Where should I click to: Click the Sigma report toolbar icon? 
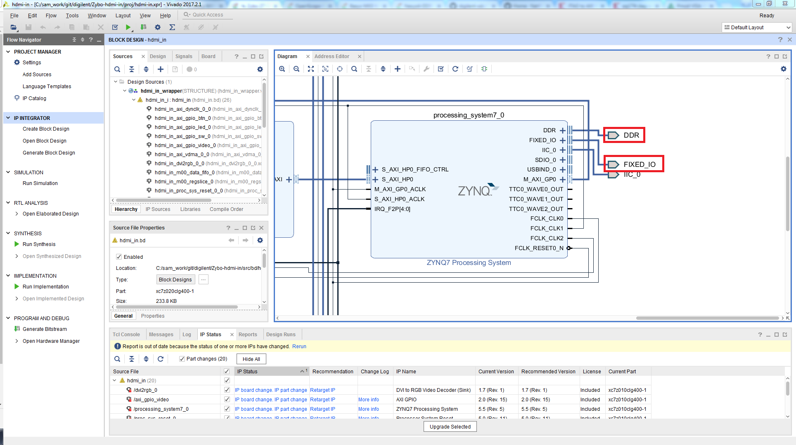tap(172, 27)
